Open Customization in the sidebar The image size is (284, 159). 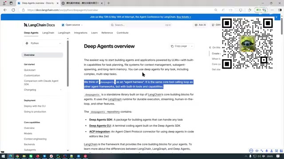[32, 76]
